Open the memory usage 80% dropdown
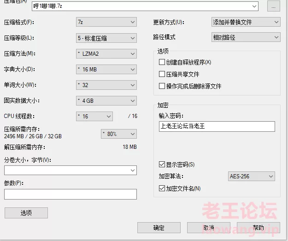This screenshot has width=288, height=241. pos(119,134)
